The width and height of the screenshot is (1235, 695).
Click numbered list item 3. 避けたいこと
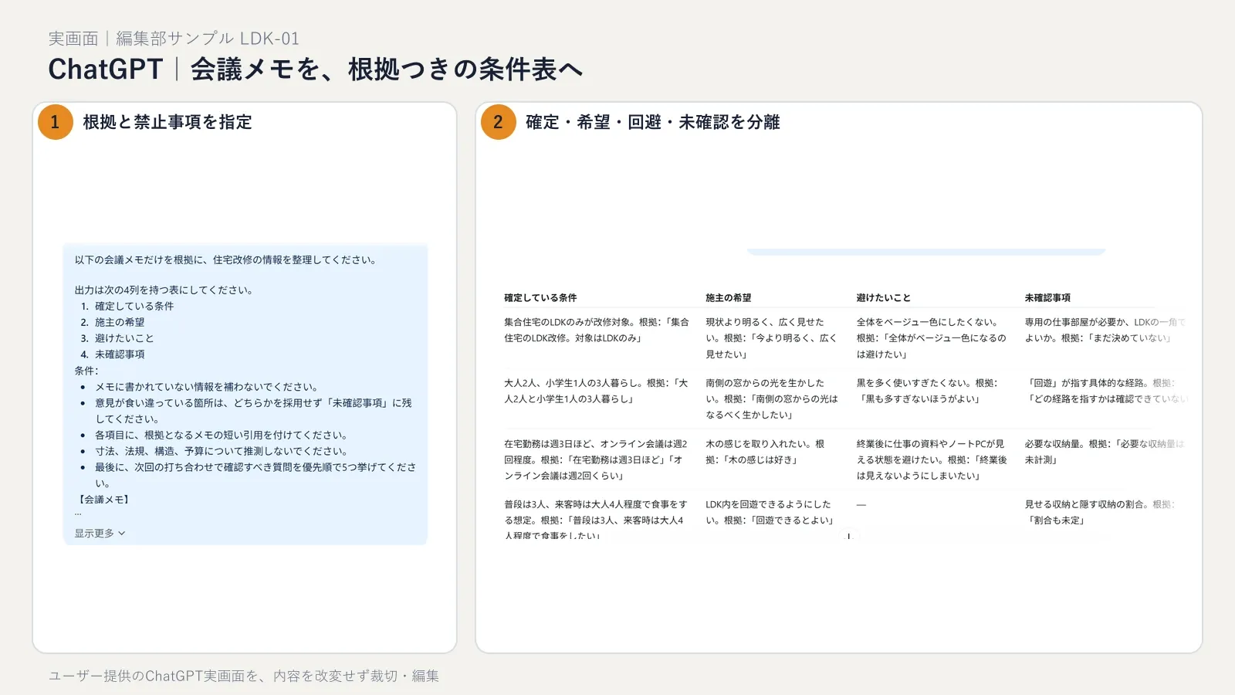pos(117,338)
